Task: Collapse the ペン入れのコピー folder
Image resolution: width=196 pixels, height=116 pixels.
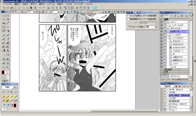Action: click(168, 38)
